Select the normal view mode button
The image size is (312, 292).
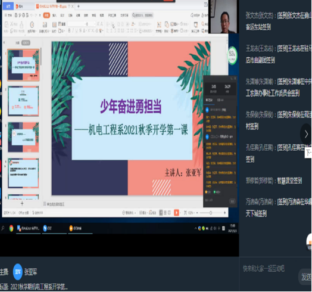point(161,213)
